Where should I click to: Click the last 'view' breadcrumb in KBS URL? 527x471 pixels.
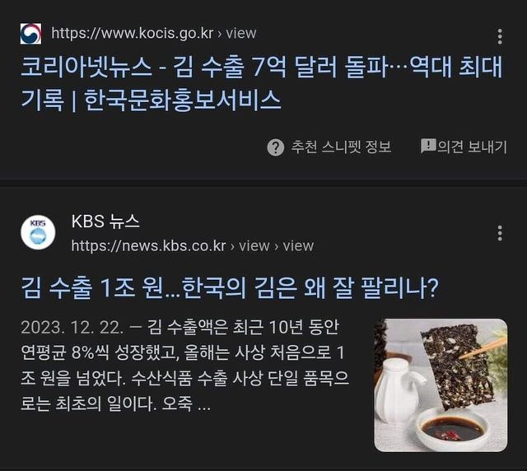tap(298, 245)
